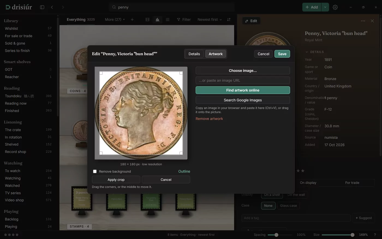
Task: Click Save in the edit dialog
Action: coord(282,54)
